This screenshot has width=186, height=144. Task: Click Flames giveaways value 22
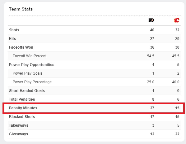[x=177, y=134]
